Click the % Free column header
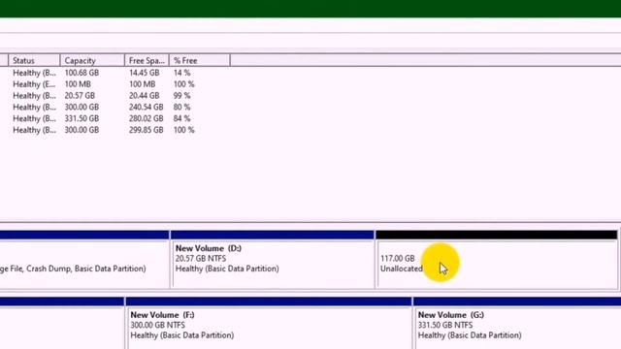 tap(200, 60)
